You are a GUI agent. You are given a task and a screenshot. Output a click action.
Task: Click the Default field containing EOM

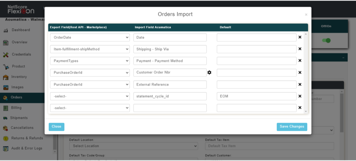257,96
